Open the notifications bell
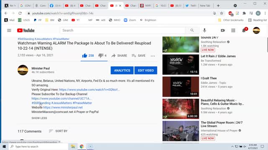The image size is (268, 150). click(244, 30)
